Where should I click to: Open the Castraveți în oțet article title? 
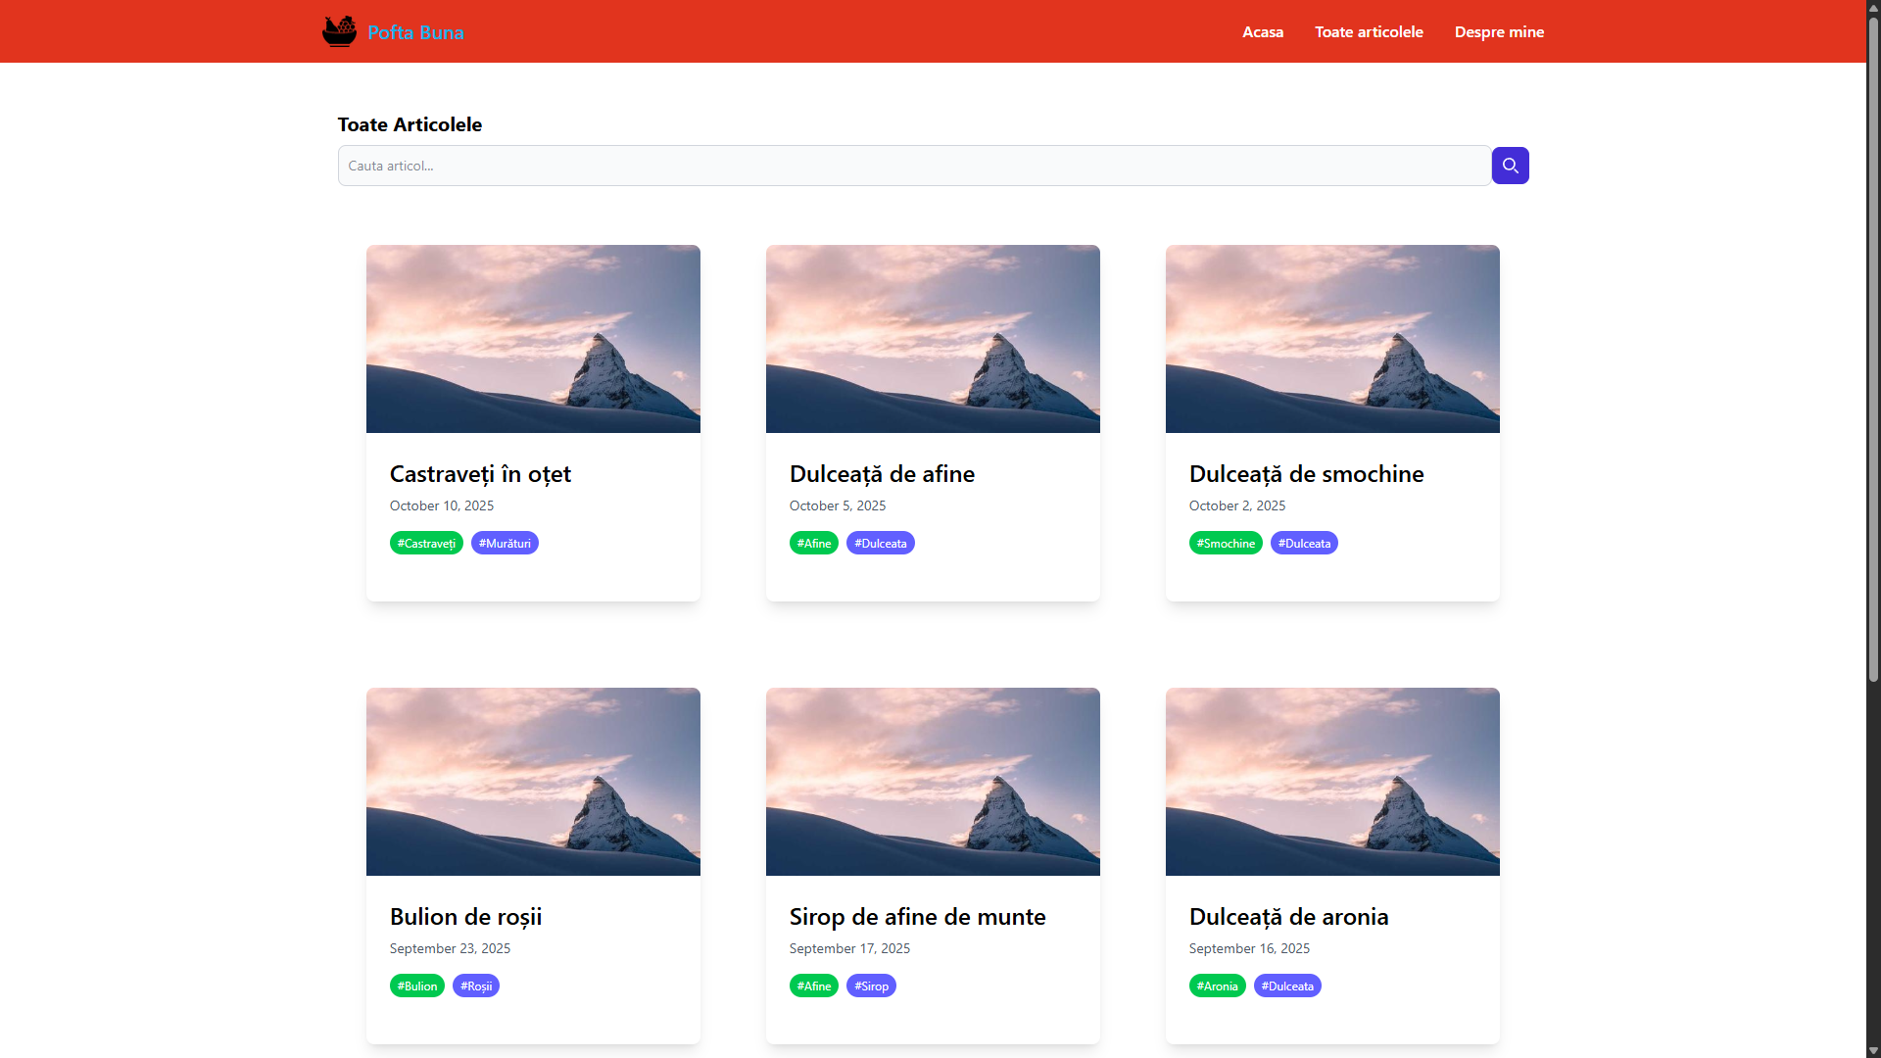[480, 474]
